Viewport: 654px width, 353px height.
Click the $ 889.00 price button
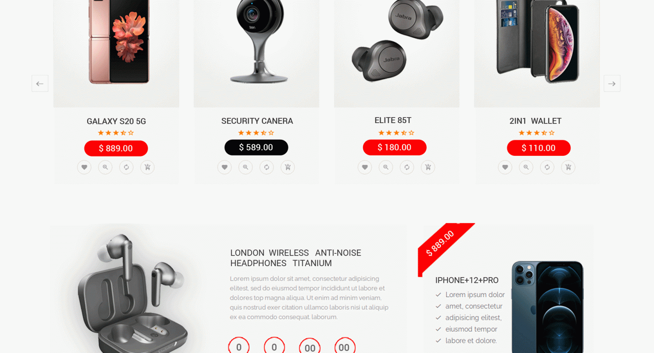click(116, 148)
